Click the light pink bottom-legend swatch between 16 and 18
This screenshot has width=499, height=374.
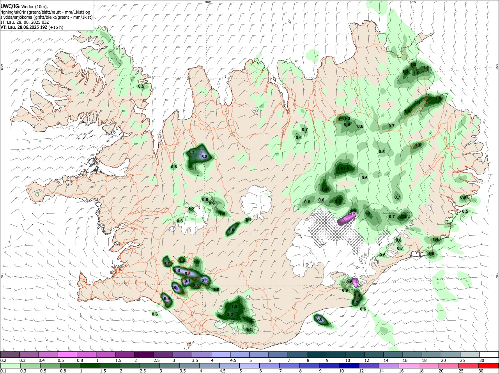coord(409,365)
